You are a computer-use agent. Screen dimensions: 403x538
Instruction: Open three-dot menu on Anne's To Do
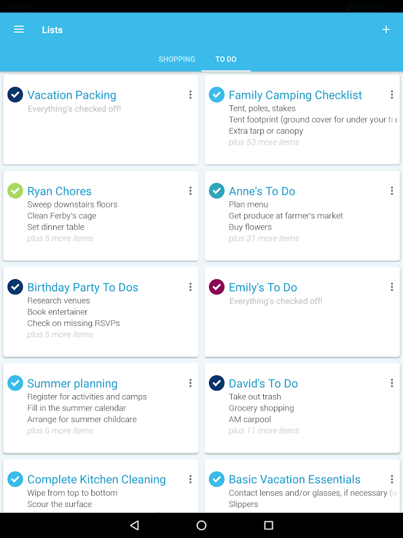pyautogui.click(x=392, y=191)
